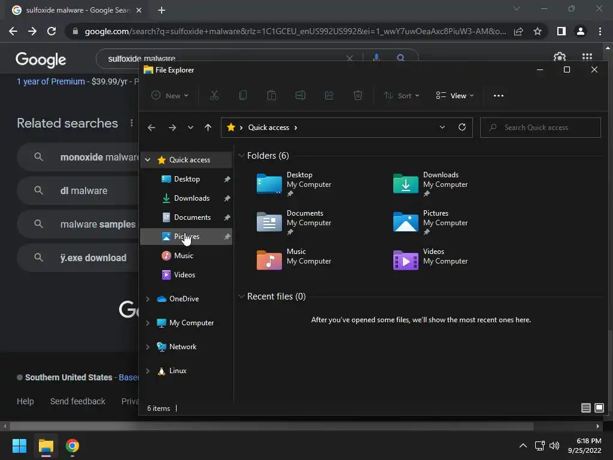Click the Paste icon in File Explorer toolbar
The width and height of the screenshot is (613, 460).
272,95
